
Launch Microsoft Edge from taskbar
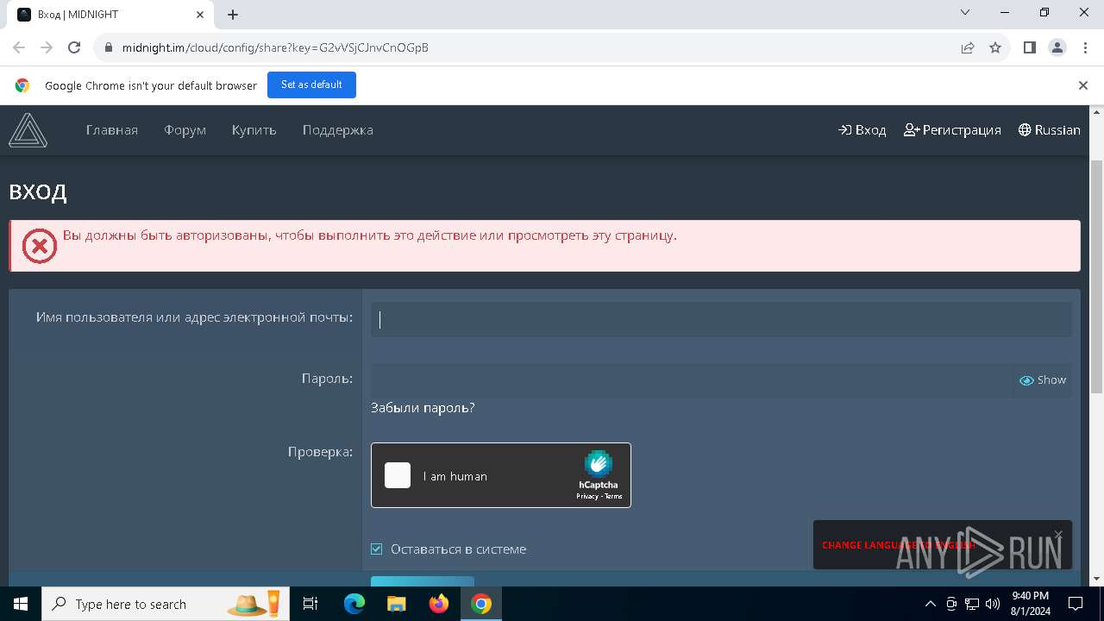(x=354, y=604)
